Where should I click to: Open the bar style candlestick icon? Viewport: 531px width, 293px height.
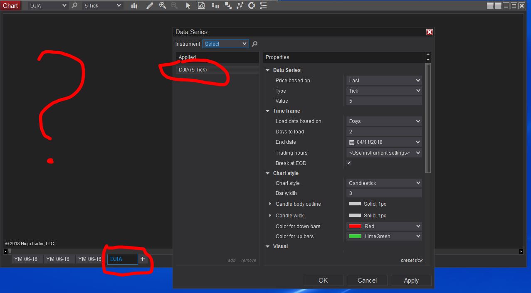(x=134, y=5)
